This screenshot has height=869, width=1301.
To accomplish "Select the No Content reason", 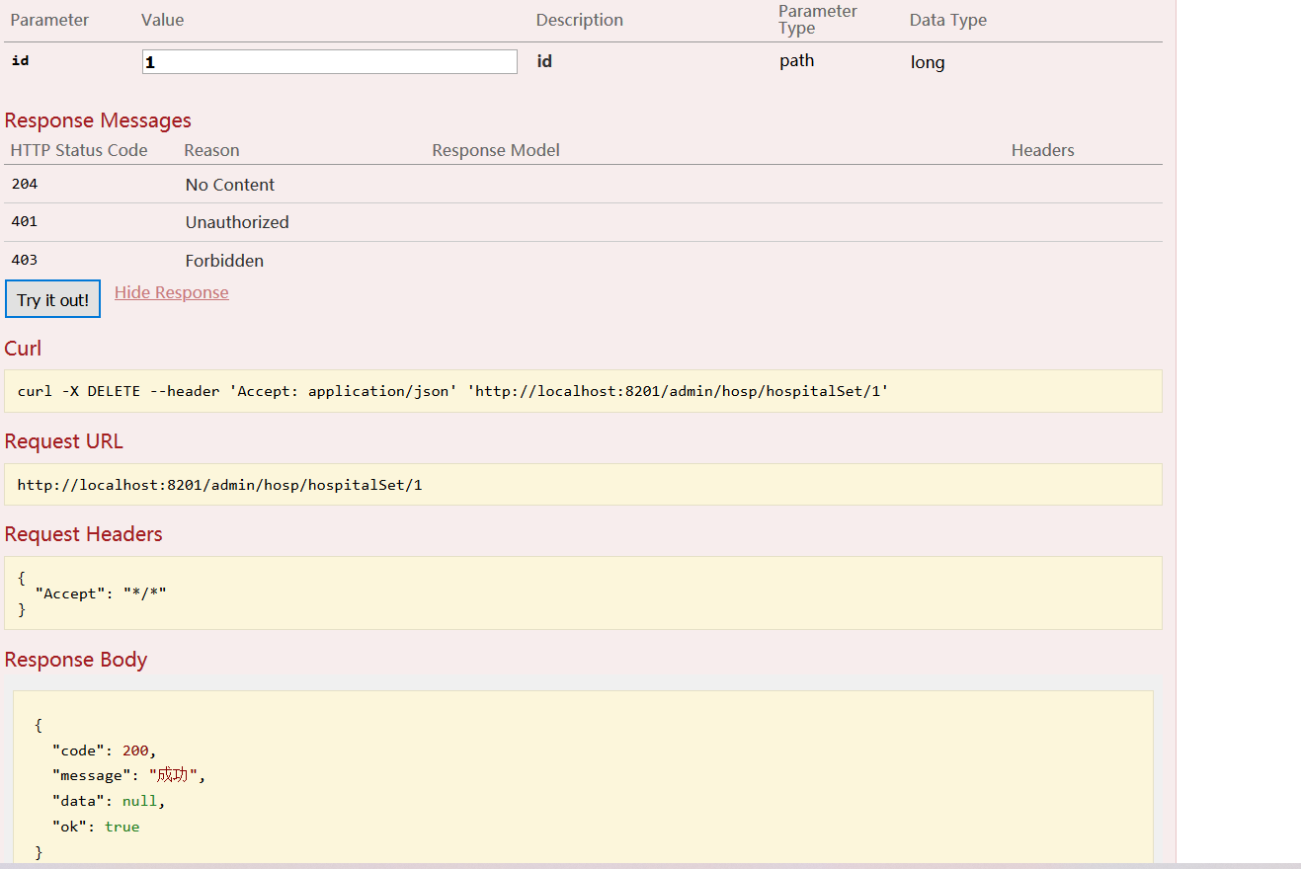I will [230, 185].
